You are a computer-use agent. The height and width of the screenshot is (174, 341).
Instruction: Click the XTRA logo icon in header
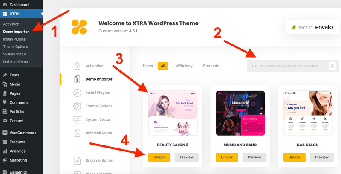click(79, 27)
